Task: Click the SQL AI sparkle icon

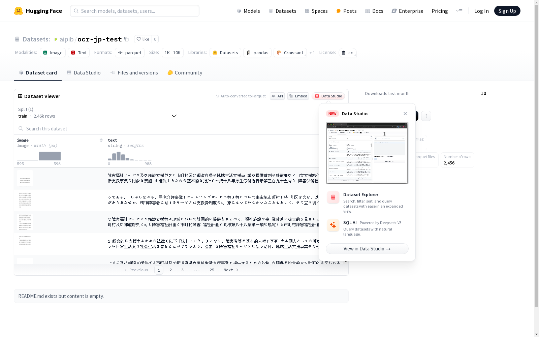Action: [333, 225]
